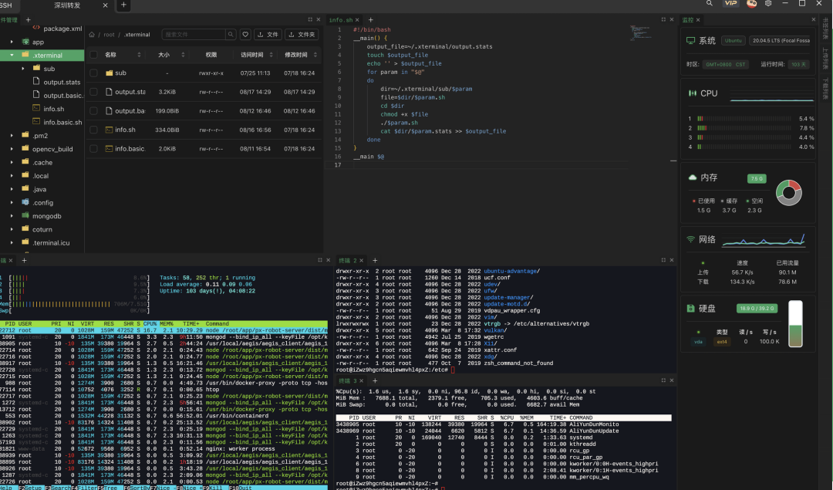This screenshot has width=833, height=490.
Task: Maximize the 终端 2 terminal panel
Action: point(663,260)
